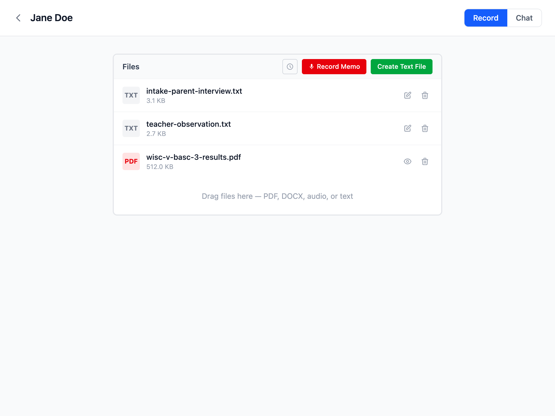The image size is (555, 416).
Task: Open intake-parent-interview.txt with the edit pencil icon
Action: point(408,95)
